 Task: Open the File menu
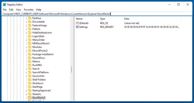pyautogui.click(x=5, y=10)
